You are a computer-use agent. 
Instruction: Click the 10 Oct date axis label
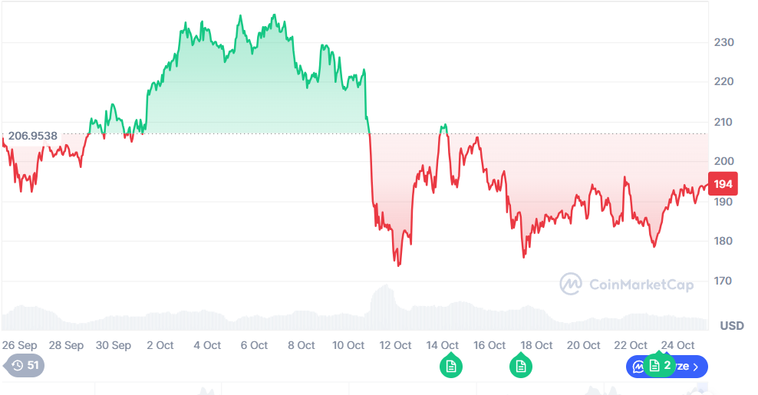click(x=348, y=345)
